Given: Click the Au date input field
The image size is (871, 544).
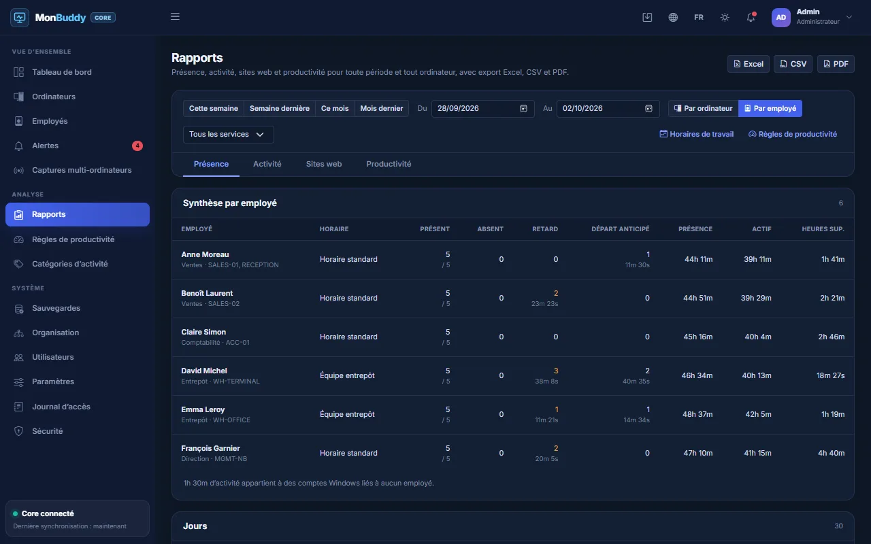Looking at the screenshot, I should [x=608, y=109].
